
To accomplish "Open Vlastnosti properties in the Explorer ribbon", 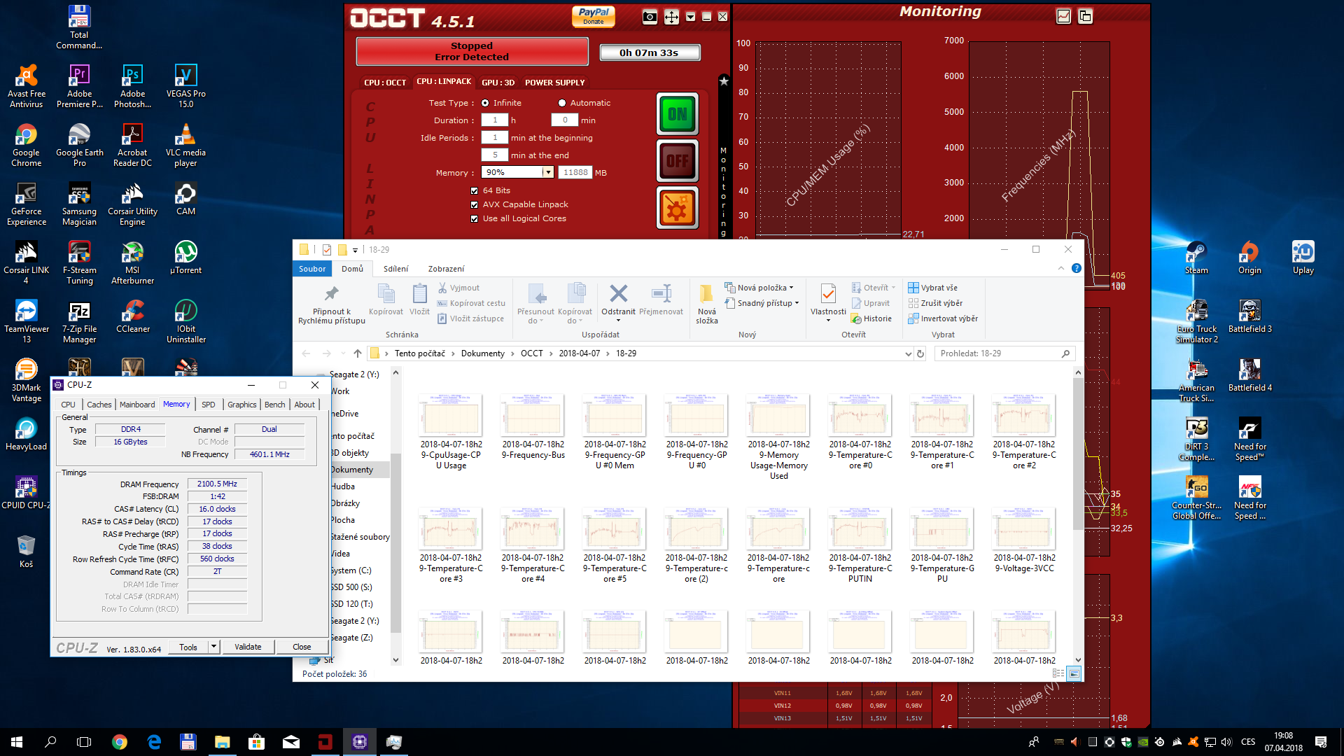I will (x=827, y=295).
